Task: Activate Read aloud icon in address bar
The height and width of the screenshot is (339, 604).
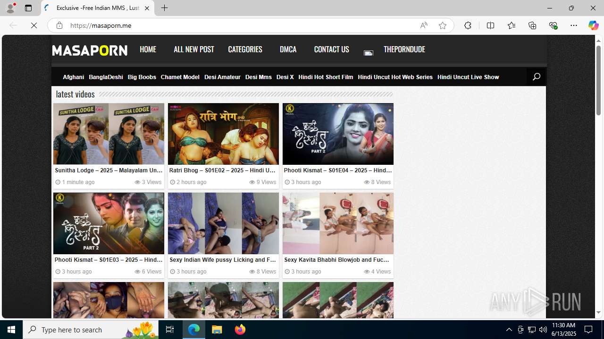Action: click(x=424, y=25)
